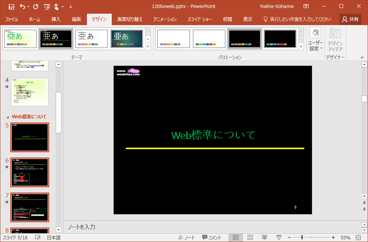Select the dark teal theme thumbnail
368x242 pixels.
(127, 39)
